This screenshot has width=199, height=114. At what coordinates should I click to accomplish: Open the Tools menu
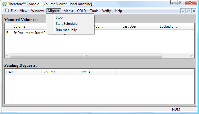(x=94, y=11)
